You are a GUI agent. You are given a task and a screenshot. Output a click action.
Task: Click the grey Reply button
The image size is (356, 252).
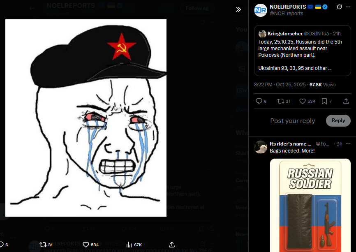[x=338, y=120]
